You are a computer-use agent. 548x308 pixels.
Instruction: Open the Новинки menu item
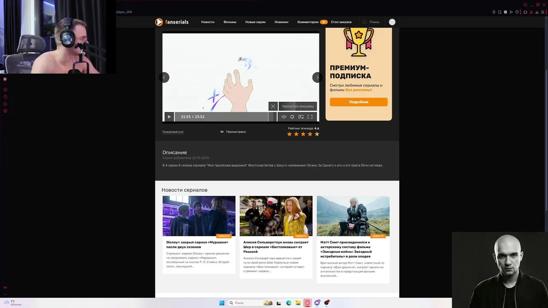(x=281, y=22)
